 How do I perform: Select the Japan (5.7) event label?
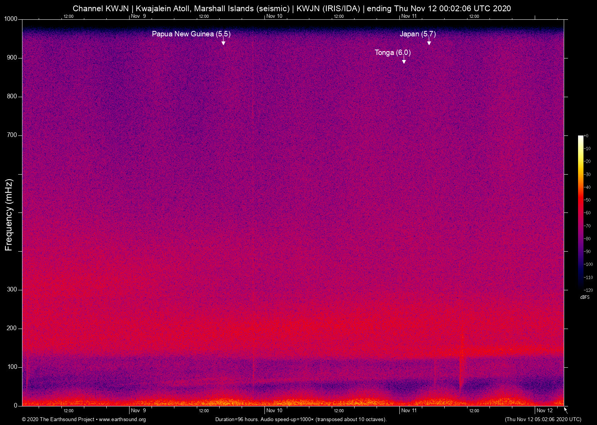(418, 34)
